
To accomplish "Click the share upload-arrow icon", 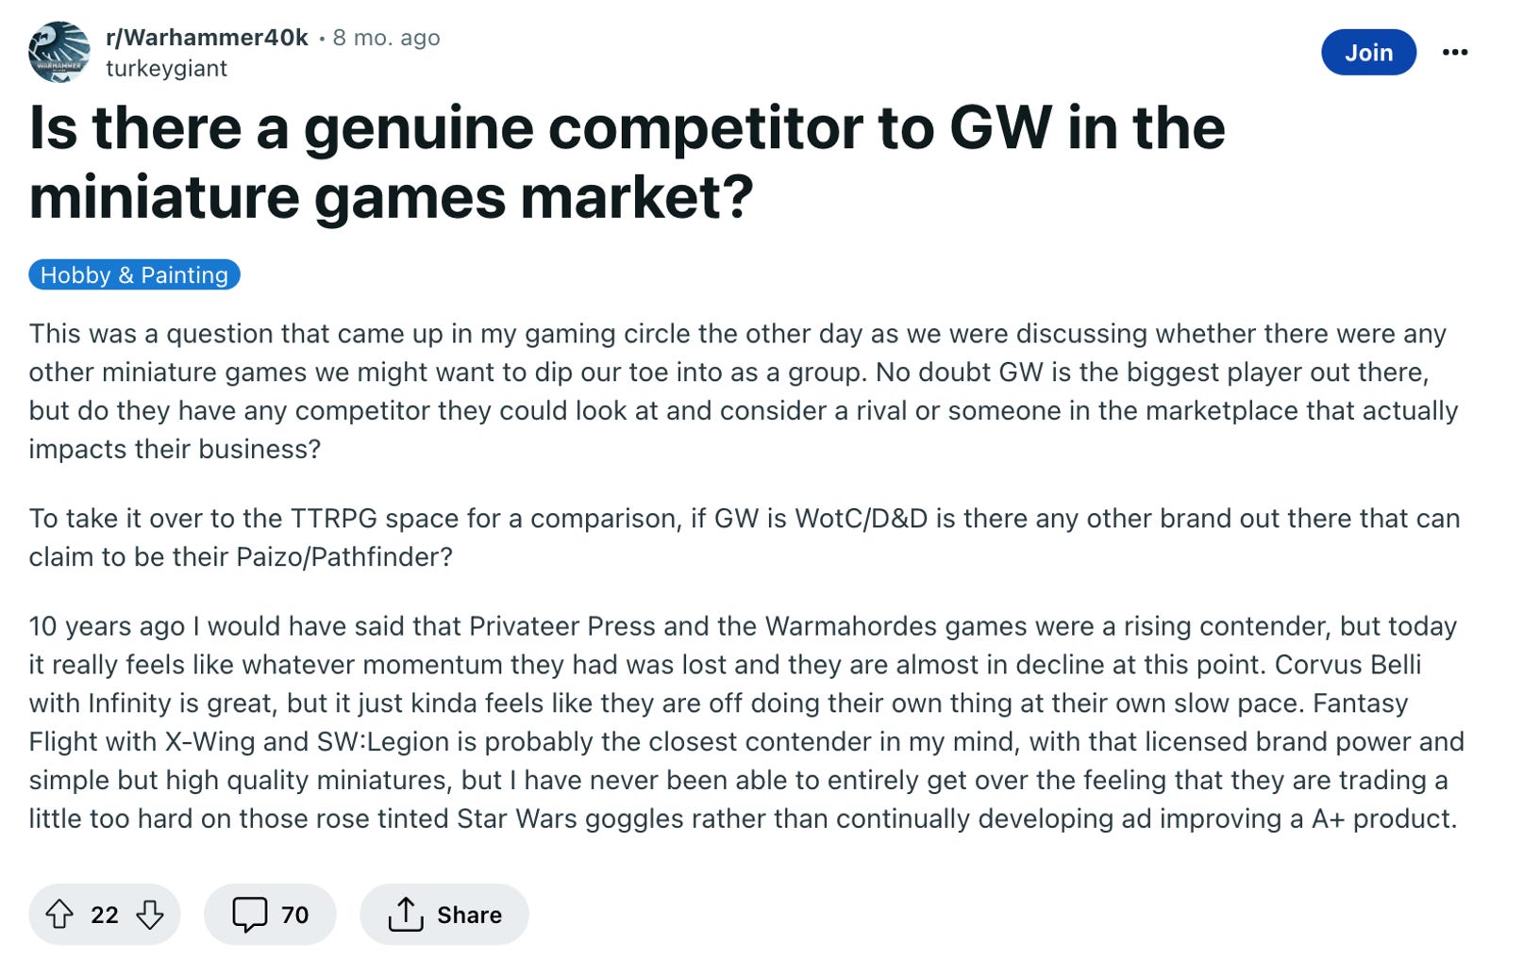I will (x=406, y=914).
